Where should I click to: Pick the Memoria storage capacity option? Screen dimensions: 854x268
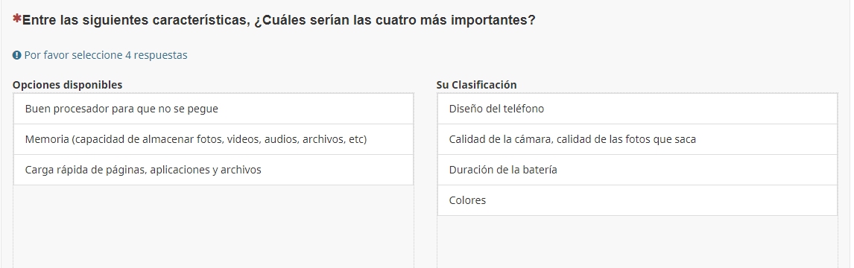213,139
